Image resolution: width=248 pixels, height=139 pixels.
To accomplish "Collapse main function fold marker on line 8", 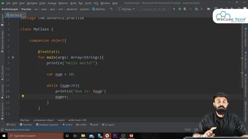I will (19, 58).
